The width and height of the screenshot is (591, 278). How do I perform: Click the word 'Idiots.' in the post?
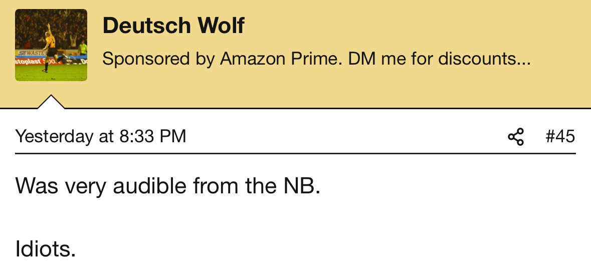(x=46, y=248)
